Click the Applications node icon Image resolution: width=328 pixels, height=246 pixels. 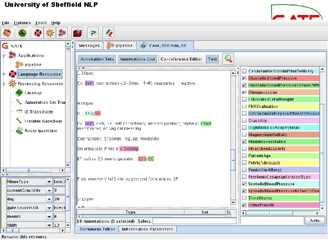pos(12,55)
